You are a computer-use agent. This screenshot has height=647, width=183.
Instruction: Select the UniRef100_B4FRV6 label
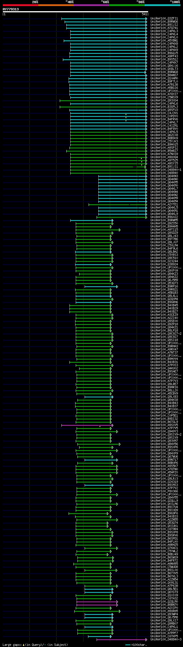(x=164, y=119)
